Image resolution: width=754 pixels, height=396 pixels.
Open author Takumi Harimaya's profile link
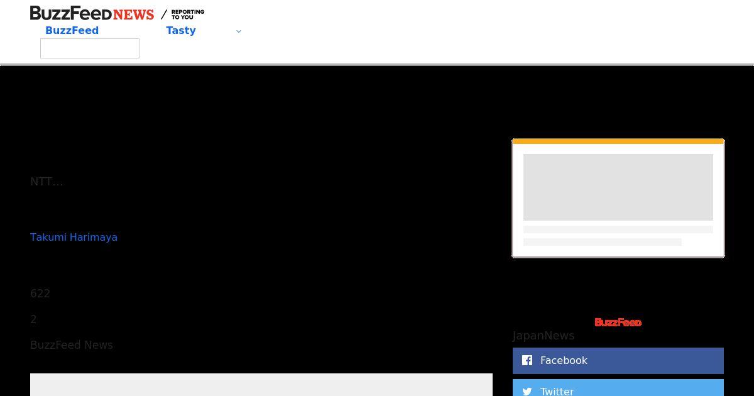pos(74,237)
